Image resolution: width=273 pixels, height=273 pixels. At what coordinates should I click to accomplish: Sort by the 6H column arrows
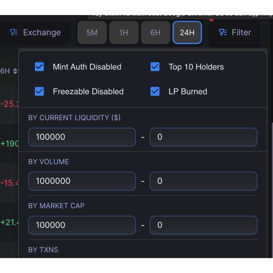pyautogui.click(x=15, y=71)
